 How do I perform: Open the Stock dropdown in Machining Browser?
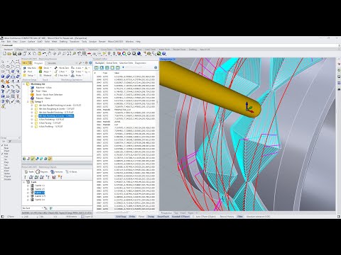pyautogui.click(x=45, y=68)
